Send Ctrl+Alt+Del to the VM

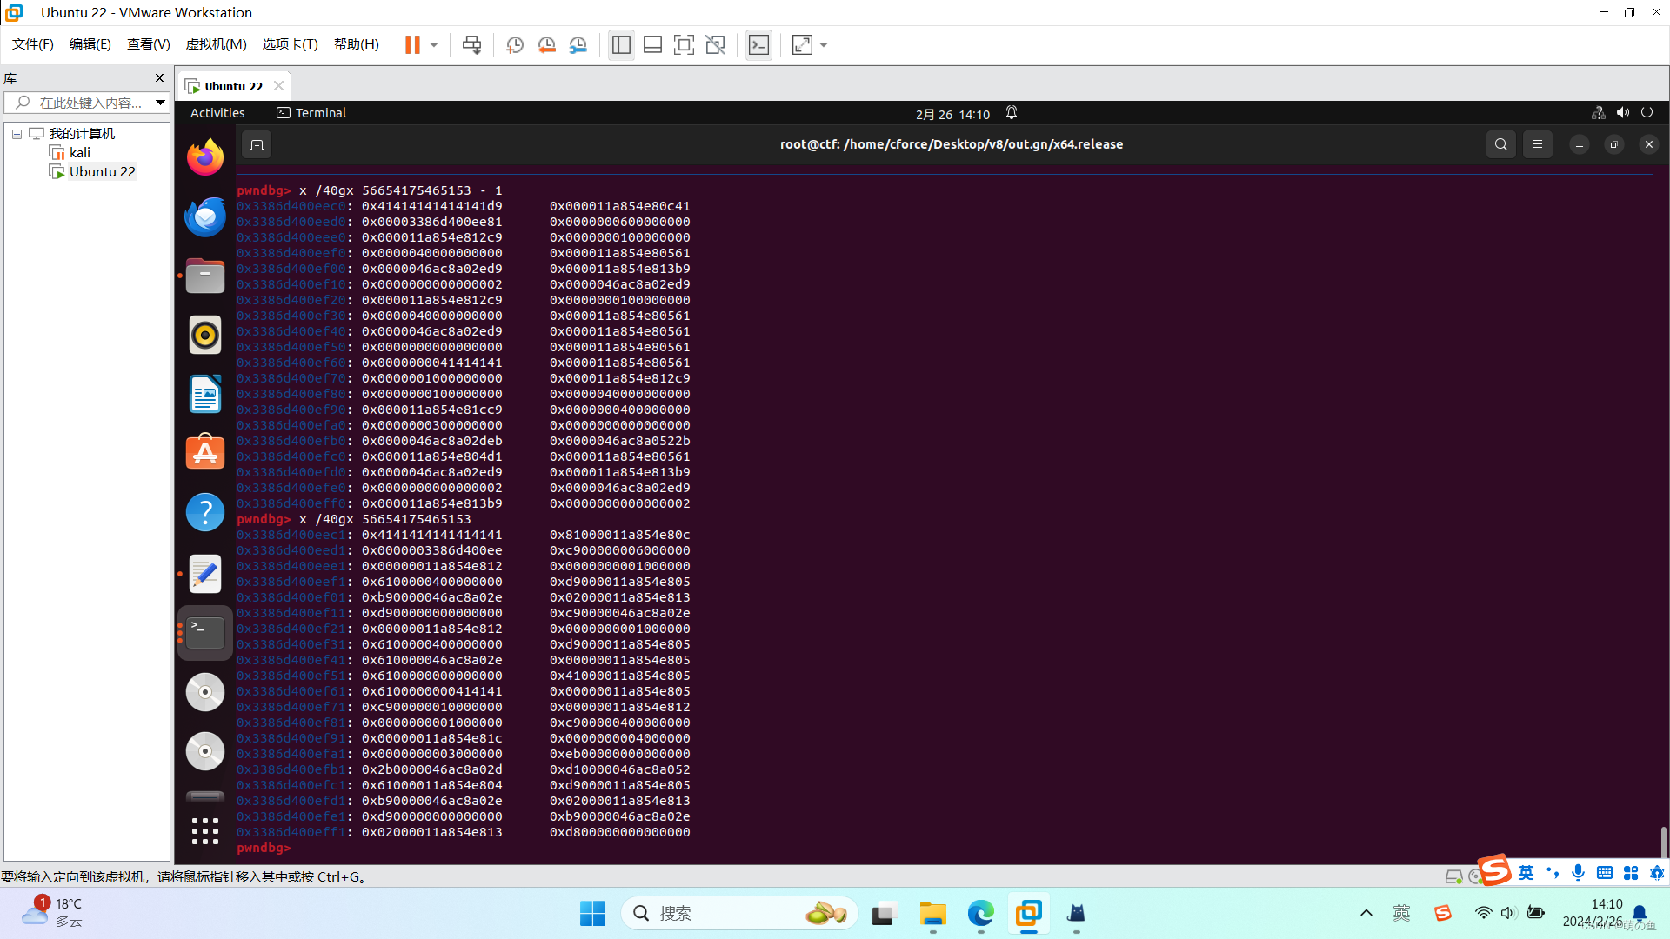[471, 44]
